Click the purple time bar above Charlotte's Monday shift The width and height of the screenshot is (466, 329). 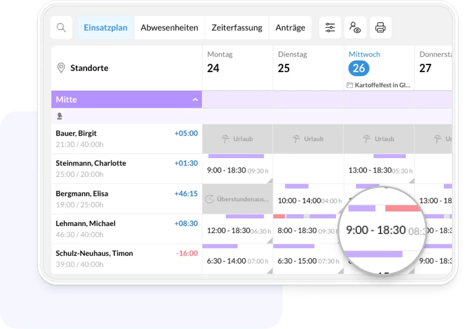(236, 156)
